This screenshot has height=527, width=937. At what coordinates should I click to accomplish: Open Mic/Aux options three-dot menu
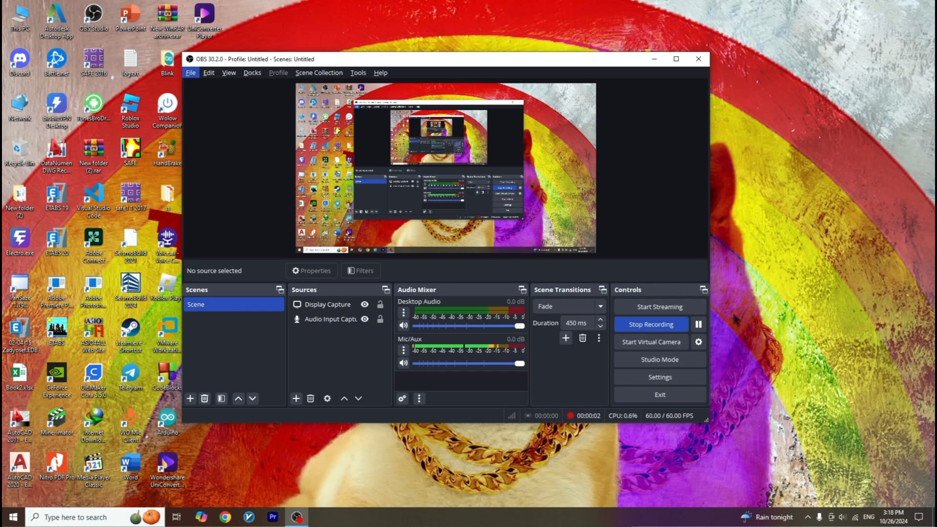pyautogui.click(x=403, y=350)
